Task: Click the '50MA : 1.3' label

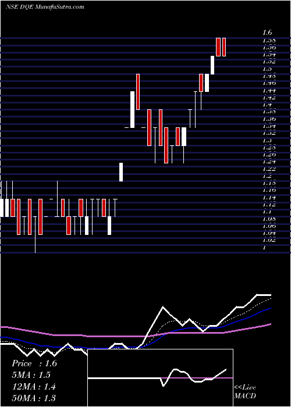Action: tap(34, 398)
